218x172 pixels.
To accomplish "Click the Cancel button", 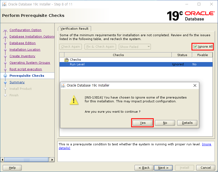I will coord(205,168).
